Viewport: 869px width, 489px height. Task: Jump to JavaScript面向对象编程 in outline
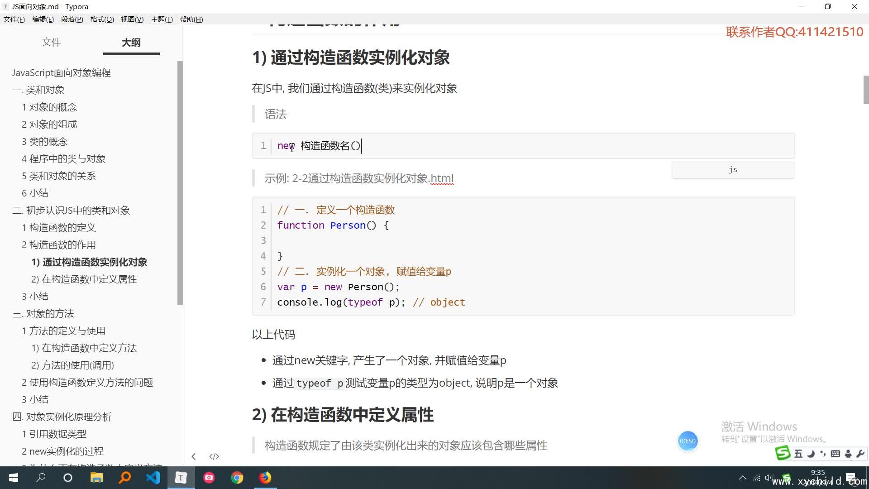[62, 73]
